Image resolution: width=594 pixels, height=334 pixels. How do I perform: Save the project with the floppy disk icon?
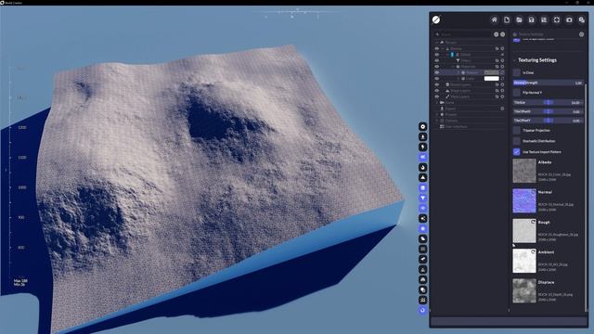coord(532,19)
